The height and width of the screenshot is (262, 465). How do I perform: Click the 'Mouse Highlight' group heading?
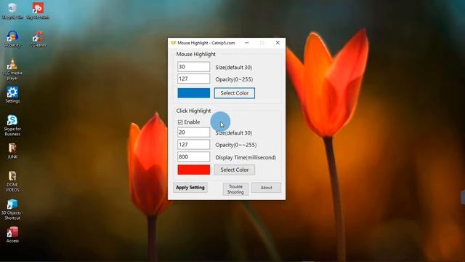click(195, 54)
